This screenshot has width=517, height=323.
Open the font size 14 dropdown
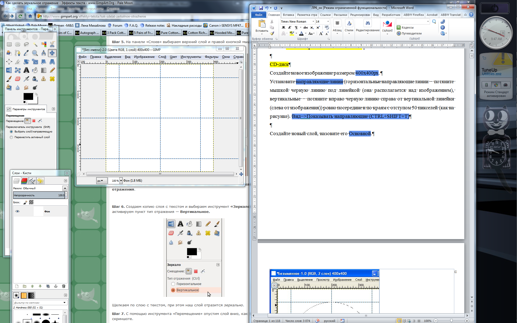(x=328, y=22)
